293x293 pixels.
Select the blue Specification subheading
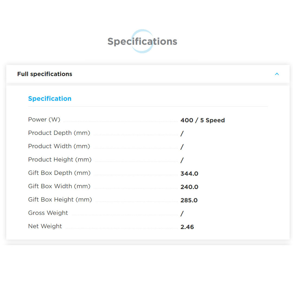50,98
